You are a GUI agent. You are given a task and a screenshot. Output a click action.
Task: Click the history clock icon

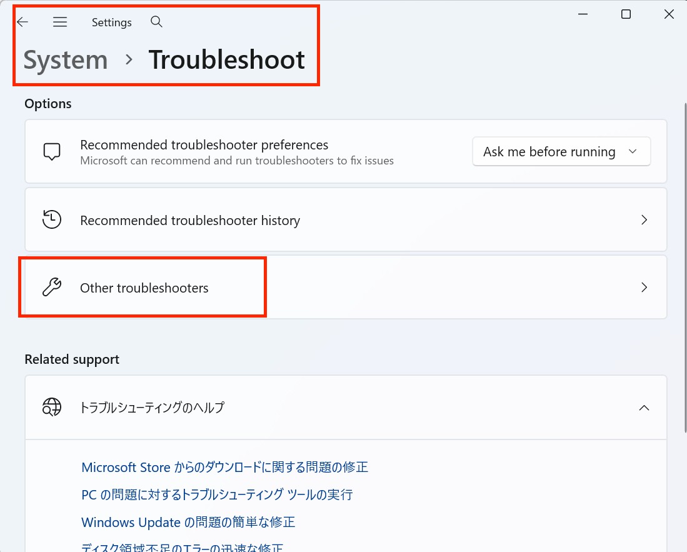[52, 219]
